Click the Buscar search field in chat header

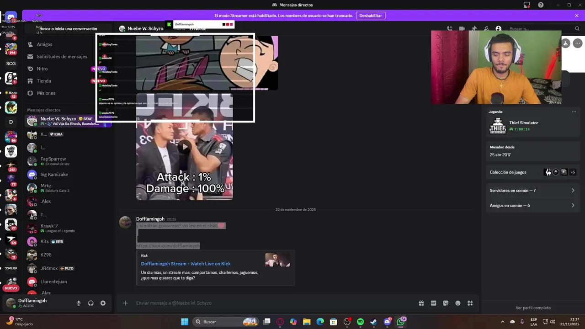click(x=544, y=28)
